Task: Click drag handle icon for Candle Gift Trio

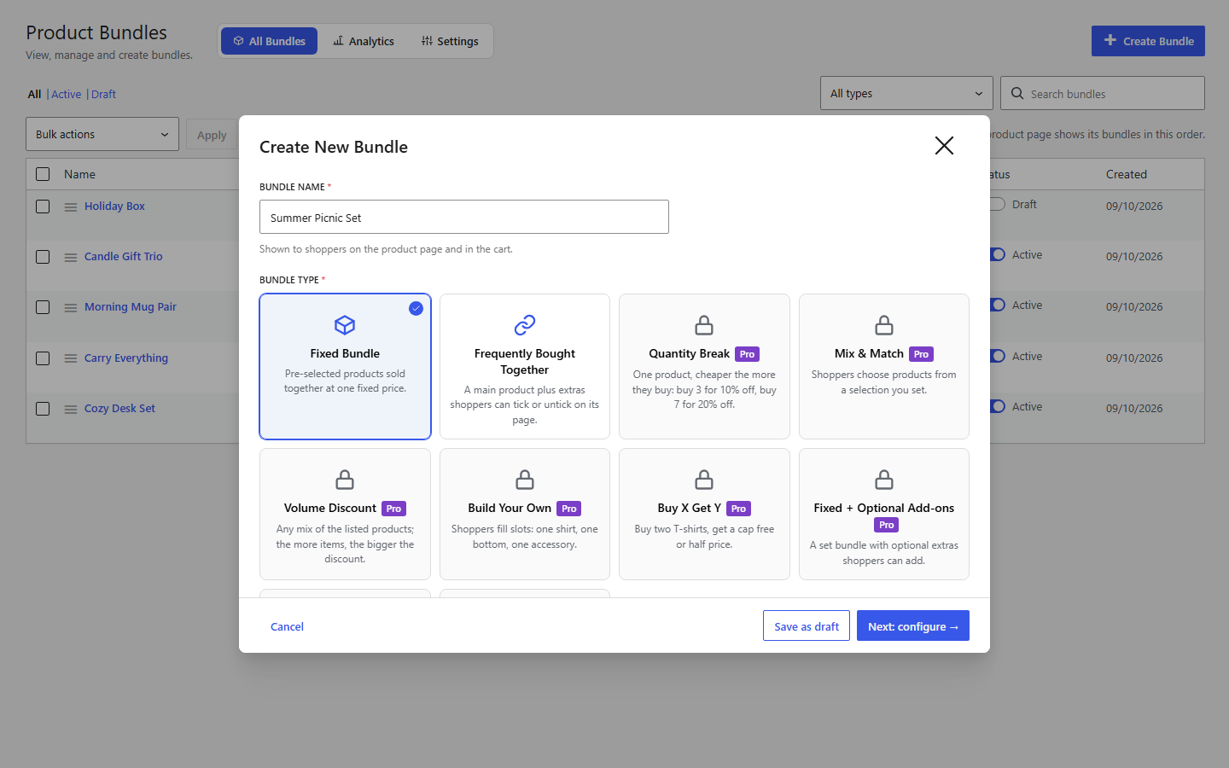Action: coord(71,258)
